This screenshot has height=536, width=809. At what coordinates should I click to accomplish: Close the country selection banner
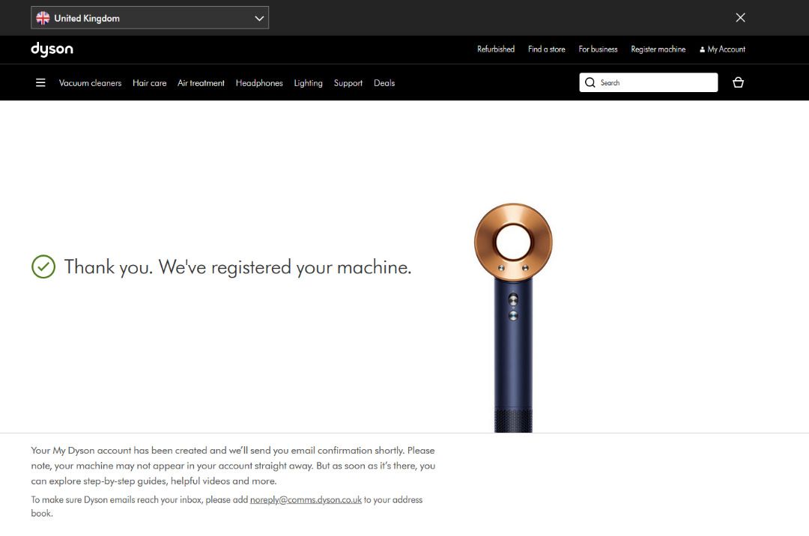coord(740,17)
